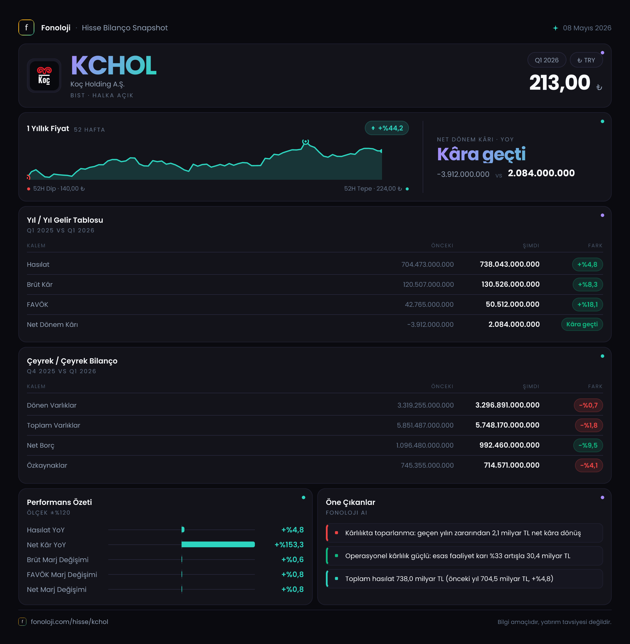
Task: Click the current Özkaynaklar value "714.571.000.000"
Action: (x=511, y=465)
